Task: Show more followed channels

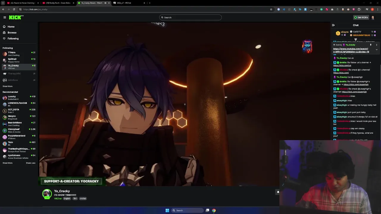Action: pos(7,86)
